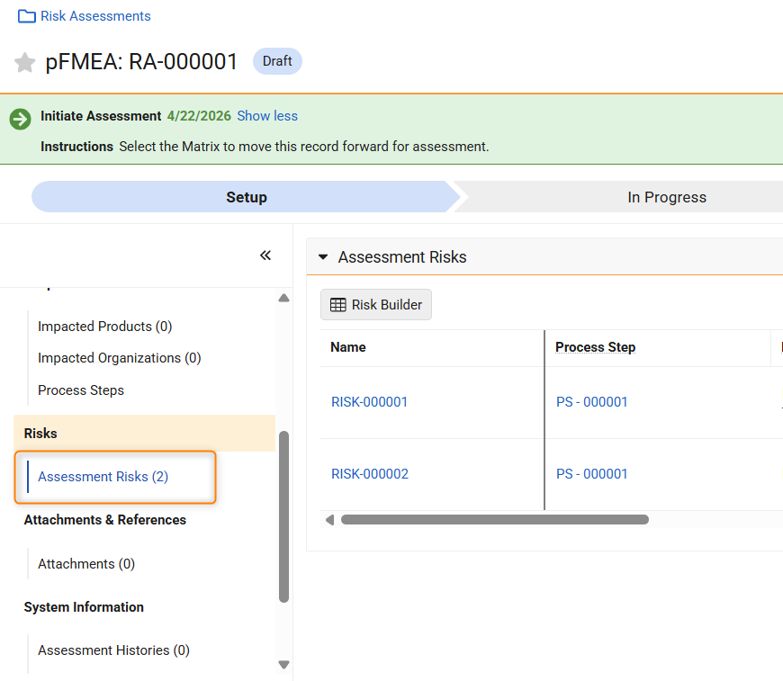Click the green Initiate Assessment arrow icon
This screenshot has width=783, height=681.
pos(20,119)
